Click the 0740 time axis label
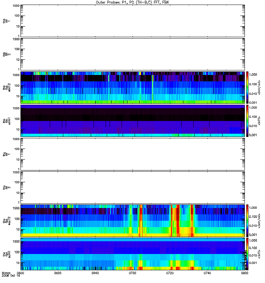The width and height of the screenshot is (265, 283). (207, 273)
